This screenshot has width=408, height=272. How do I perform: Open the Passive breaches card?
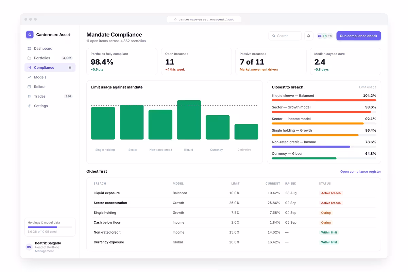point(271,62)
